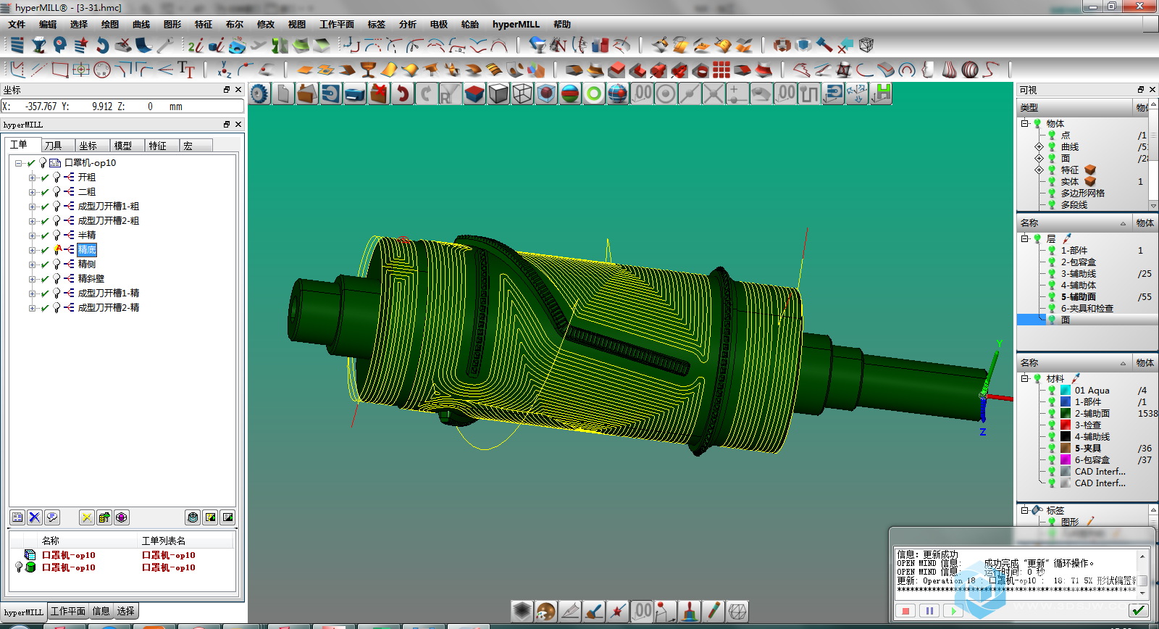Select wireframe cube display icon
1159x629 pixels.
point(522,94)
